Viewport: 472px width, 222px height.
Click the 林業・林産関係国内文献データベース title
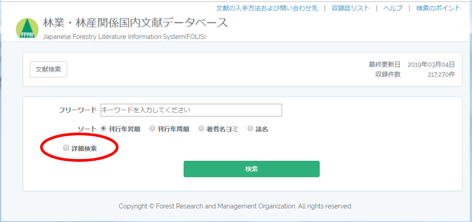pyautogui.click(x=135, y=23)
